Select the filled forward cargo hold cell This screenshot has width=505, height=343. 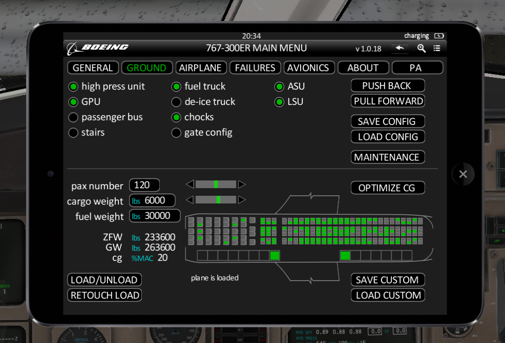tap(275, 256)
